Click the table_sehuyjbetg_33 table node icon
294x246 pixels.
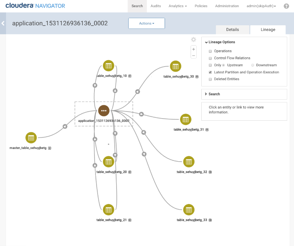tap(189, 210)
